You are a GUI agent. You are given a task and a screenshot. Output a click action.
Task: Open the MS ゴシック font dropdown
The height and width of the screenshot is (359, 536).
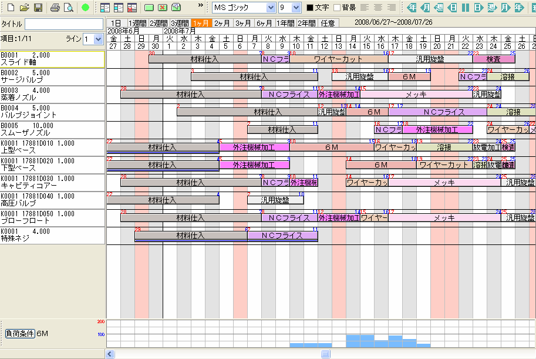pyautogui.click(x=271, y=7)
